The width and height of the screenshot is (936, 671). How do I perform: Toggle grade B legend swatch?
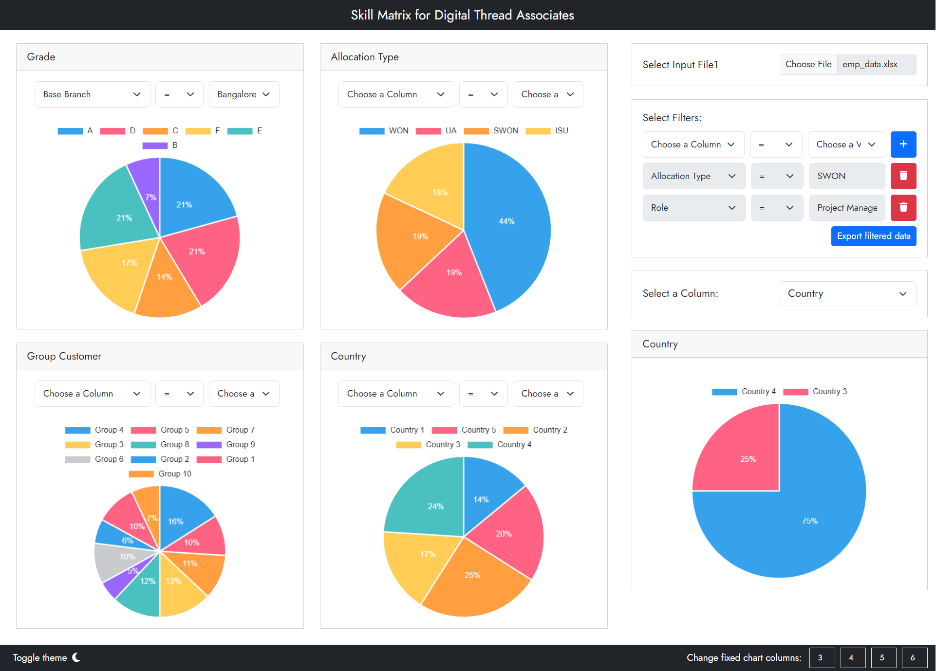coord(155,145)
